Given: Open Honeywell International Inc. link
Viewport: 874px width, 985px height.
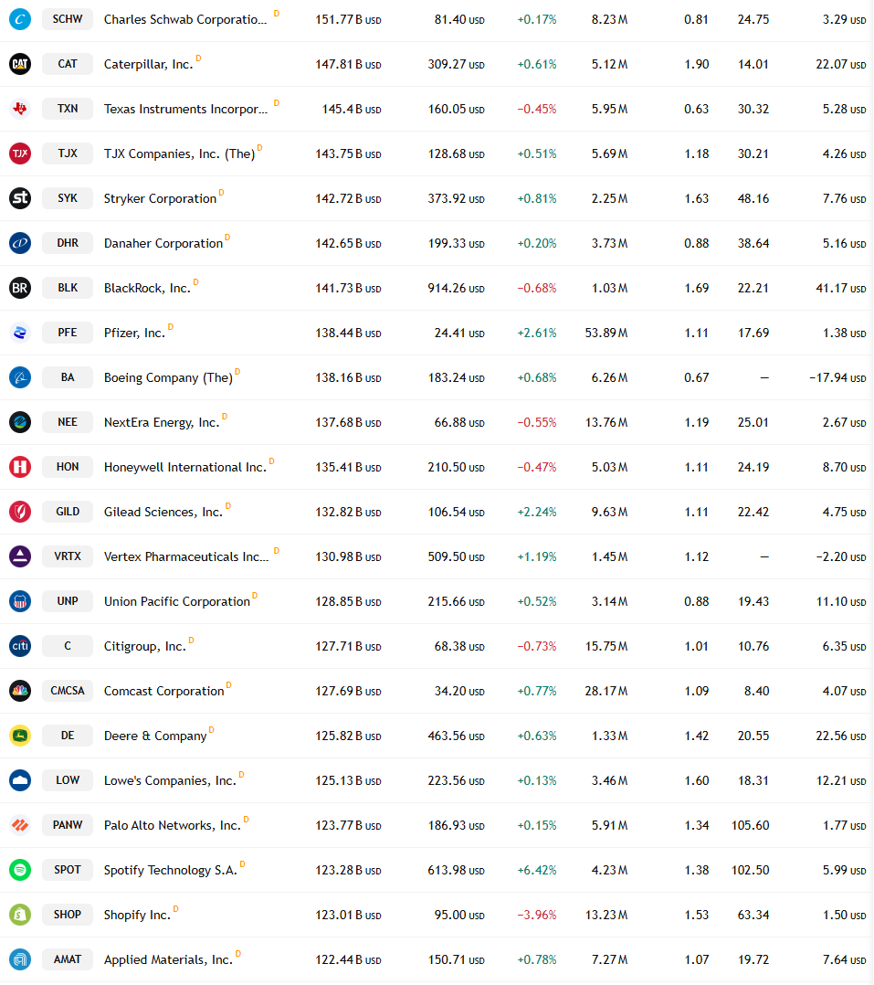Looking at the screenshot, I should (185, 467).
